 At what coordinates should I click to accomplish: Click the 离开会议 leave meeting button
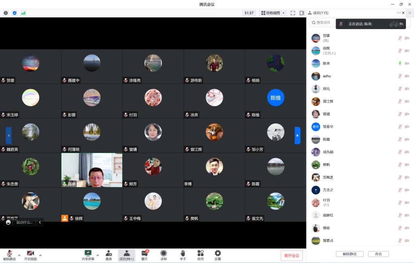tap(291, 255)
